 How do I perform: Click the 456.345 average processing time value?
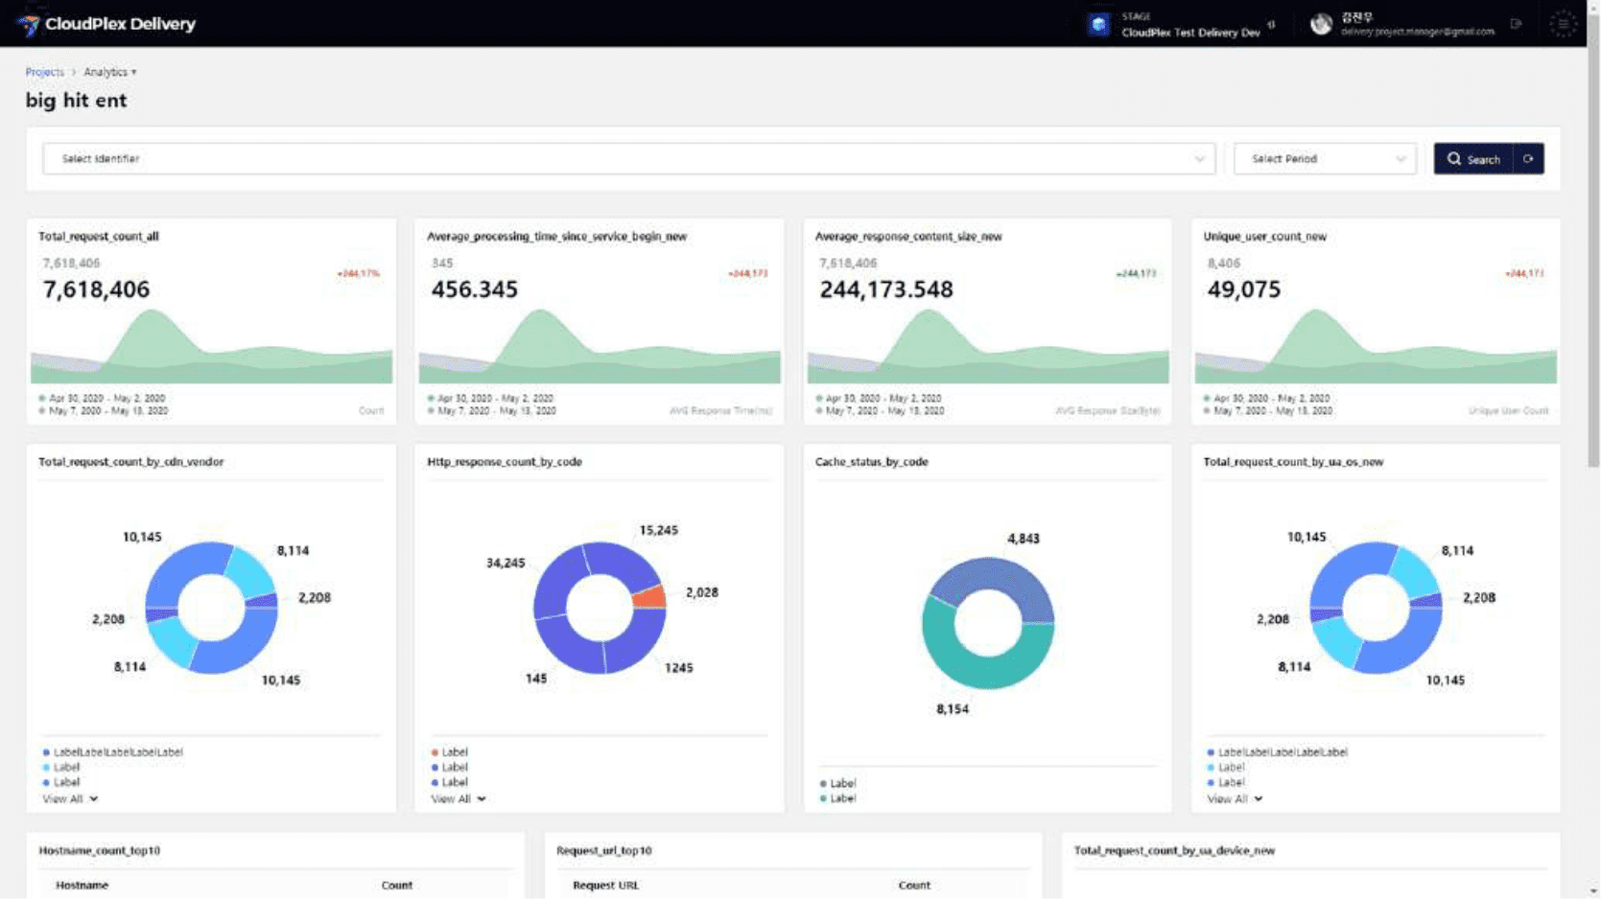tap(474, 289)
